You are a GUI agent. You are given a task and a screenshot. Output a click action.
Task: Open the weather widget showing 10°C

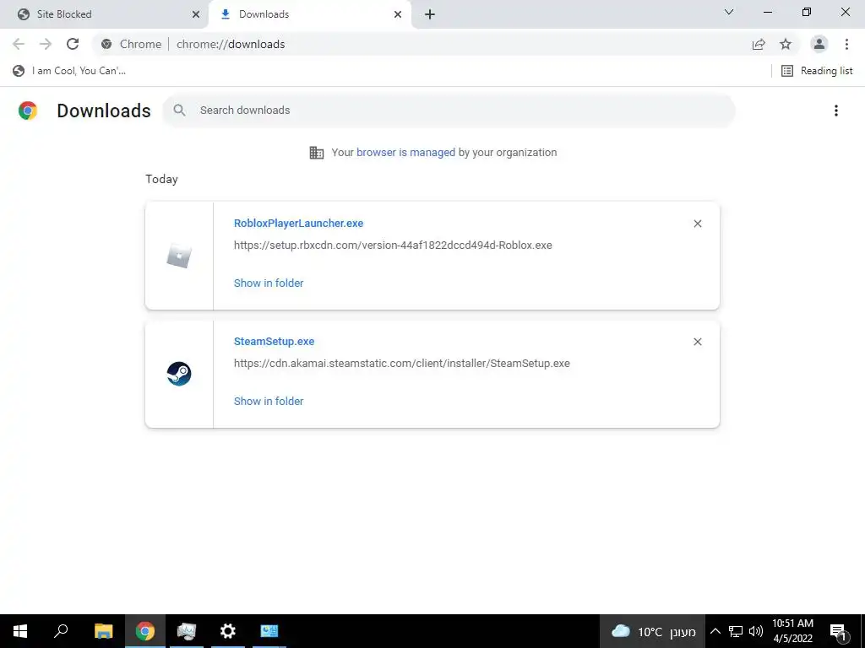653,631
